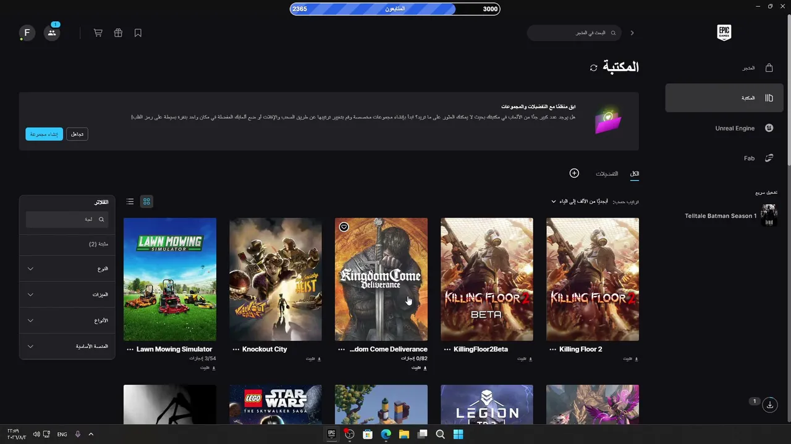791x444 pixels.
Task: Open more options for KillingFloor2Beta
Action: (447, 349)
